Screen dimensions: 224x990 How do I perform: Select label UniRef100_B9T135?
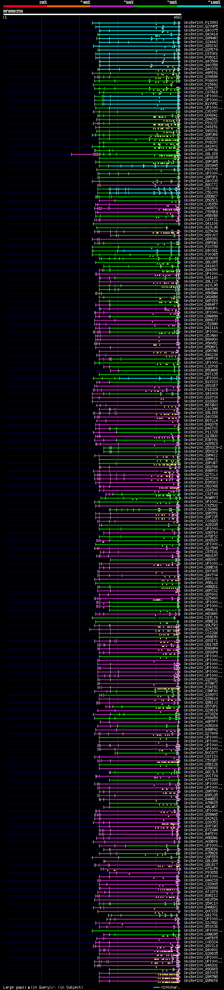pos(201,374)
